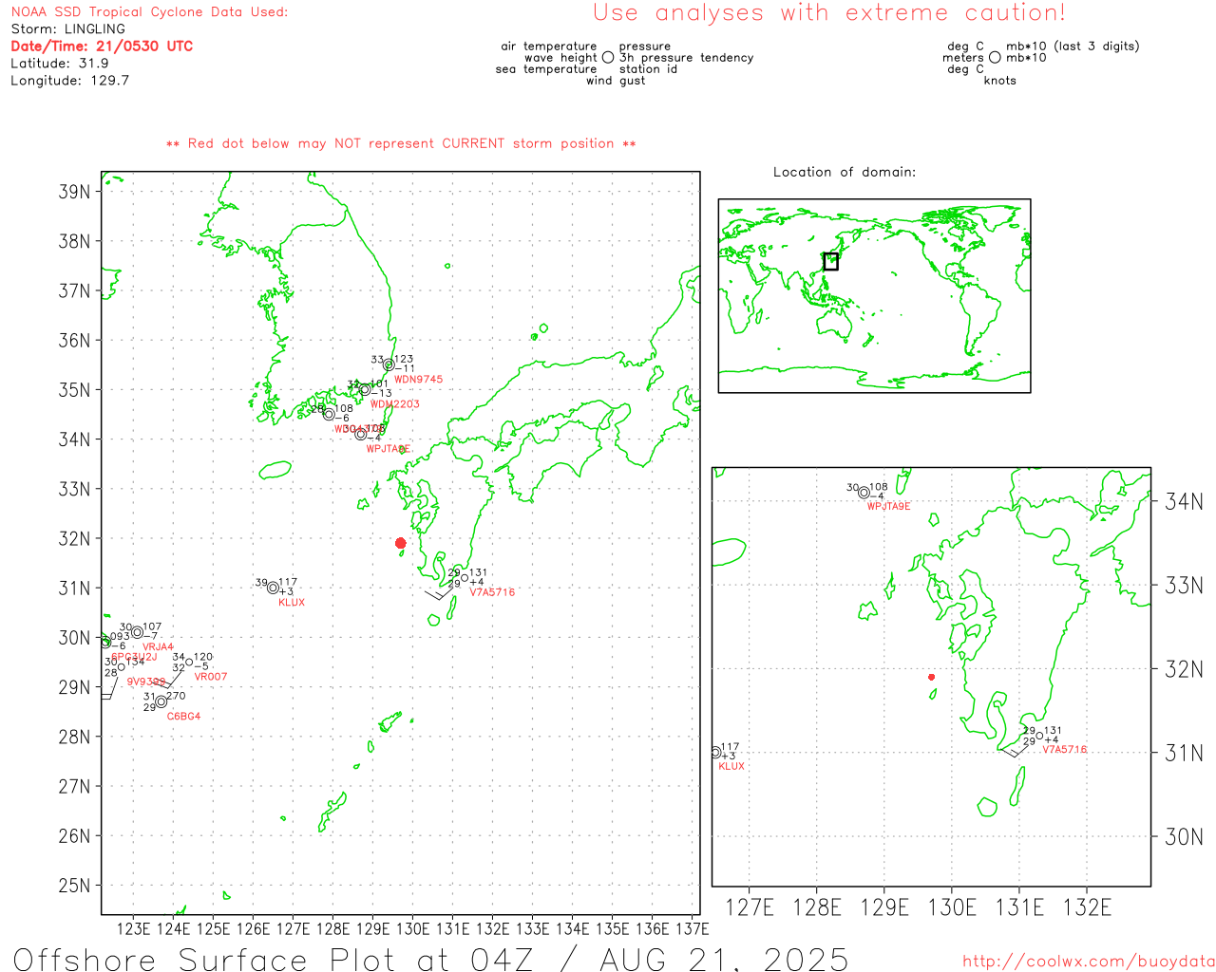This screenshot has height=972, width=1216.
Task: Click the KLUX label on the main map
Action: coord(292,603)
